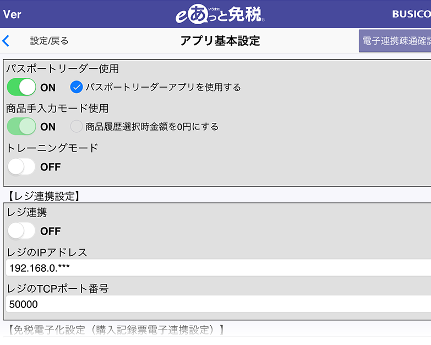
Task: Click the パスポートリーダー使用 label
Action: [x=62, y=69]
